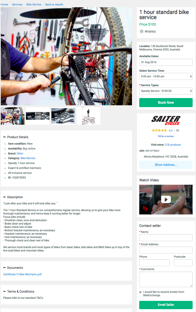Click the five-star rating stars
This screenshot has height=312, width=196.
pyautogui.click(x=159, y=130)
